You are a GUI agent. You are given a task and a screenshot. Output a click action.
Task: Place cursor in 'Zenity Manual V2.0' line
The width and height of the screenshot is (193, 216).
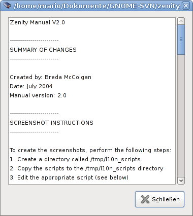coord(37,22)
